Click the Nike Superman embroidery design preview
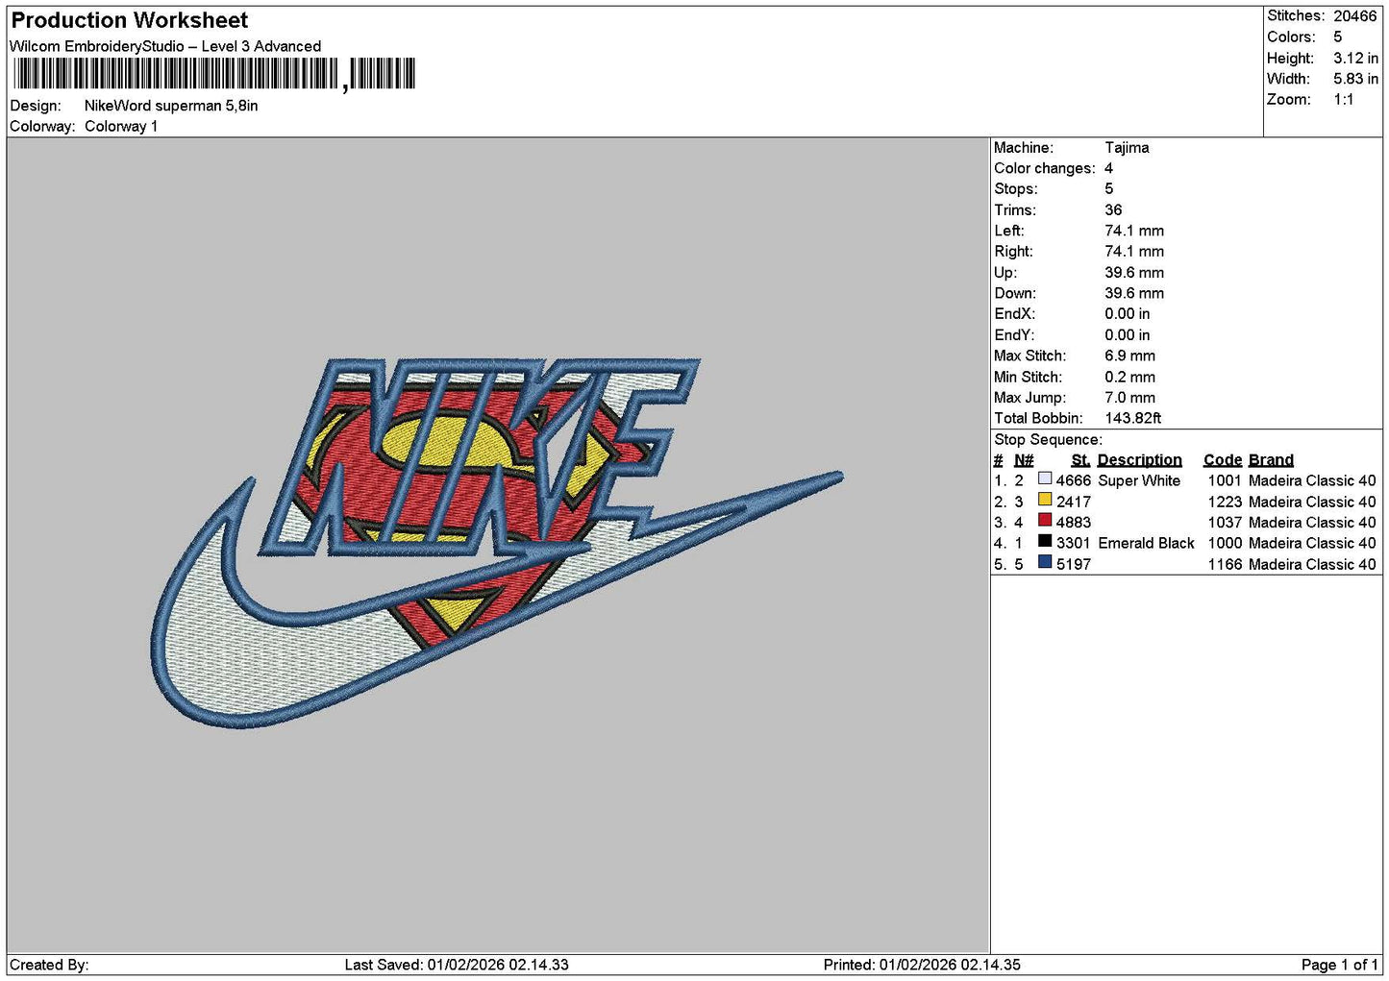 (x=497, y=543)
